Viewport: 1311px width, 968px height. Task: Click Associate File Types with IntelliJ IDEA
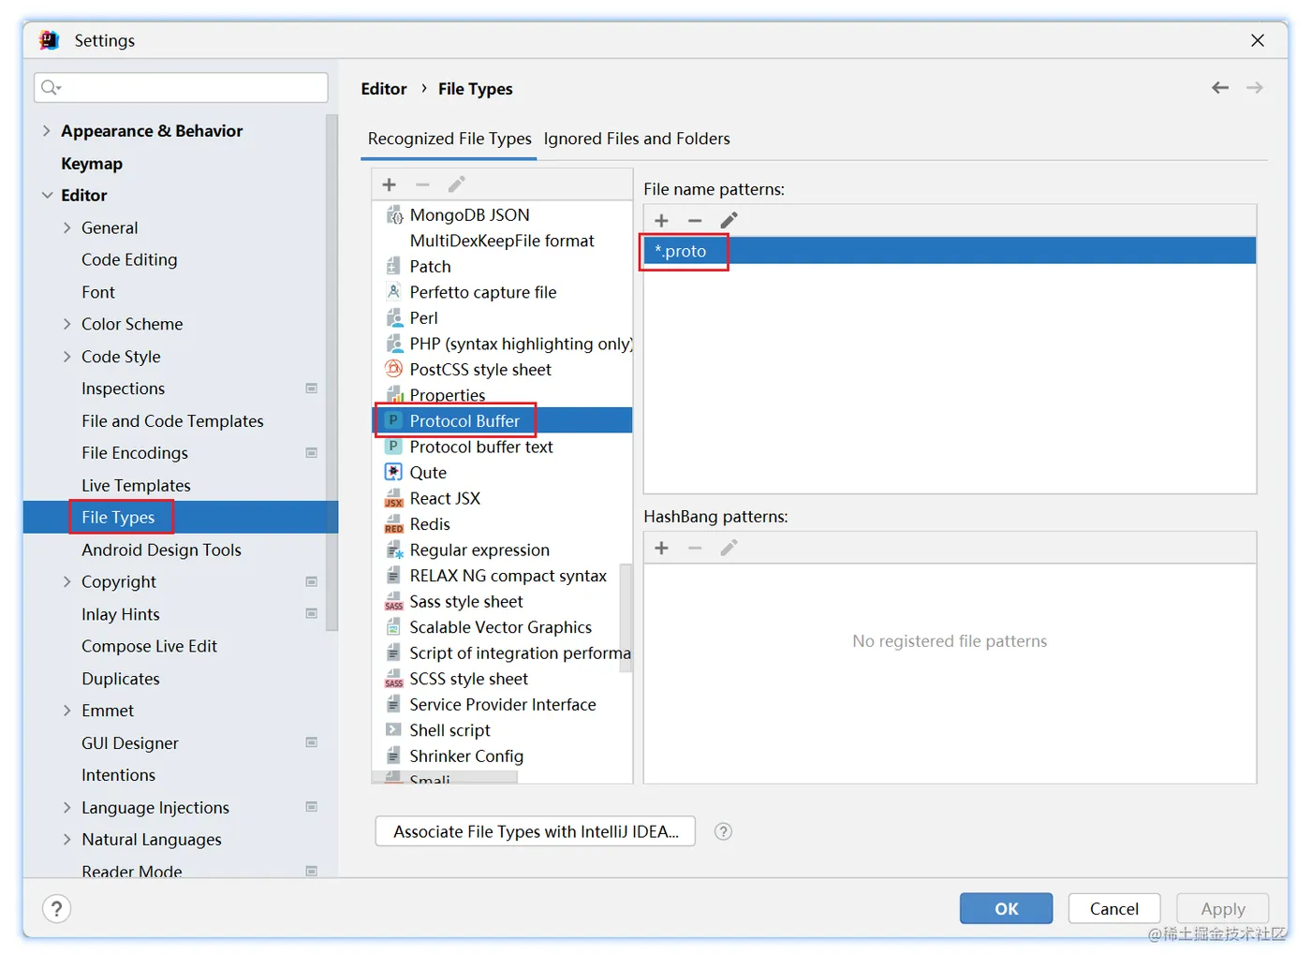(536, 831)
